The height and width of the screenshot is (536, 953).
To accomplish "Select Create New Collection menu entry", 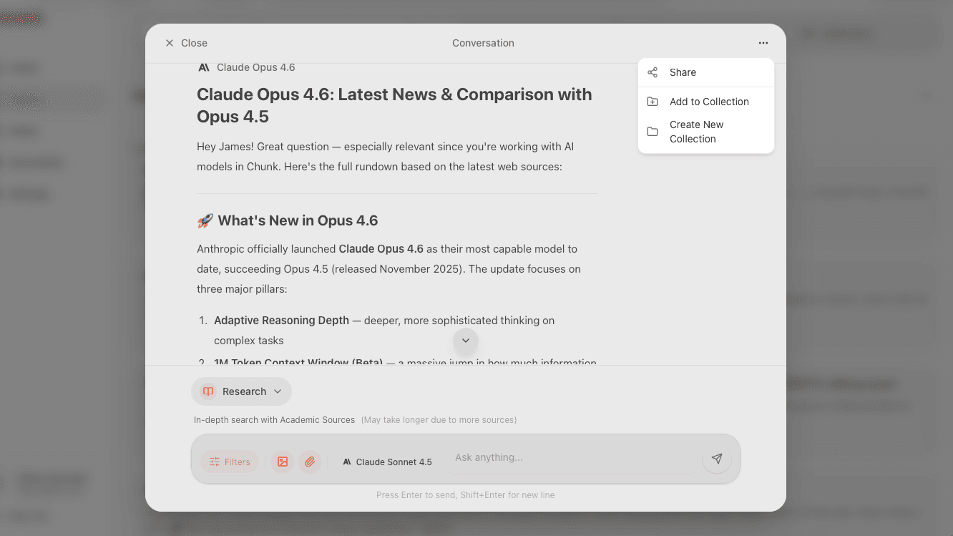I will tap(696, 132).
